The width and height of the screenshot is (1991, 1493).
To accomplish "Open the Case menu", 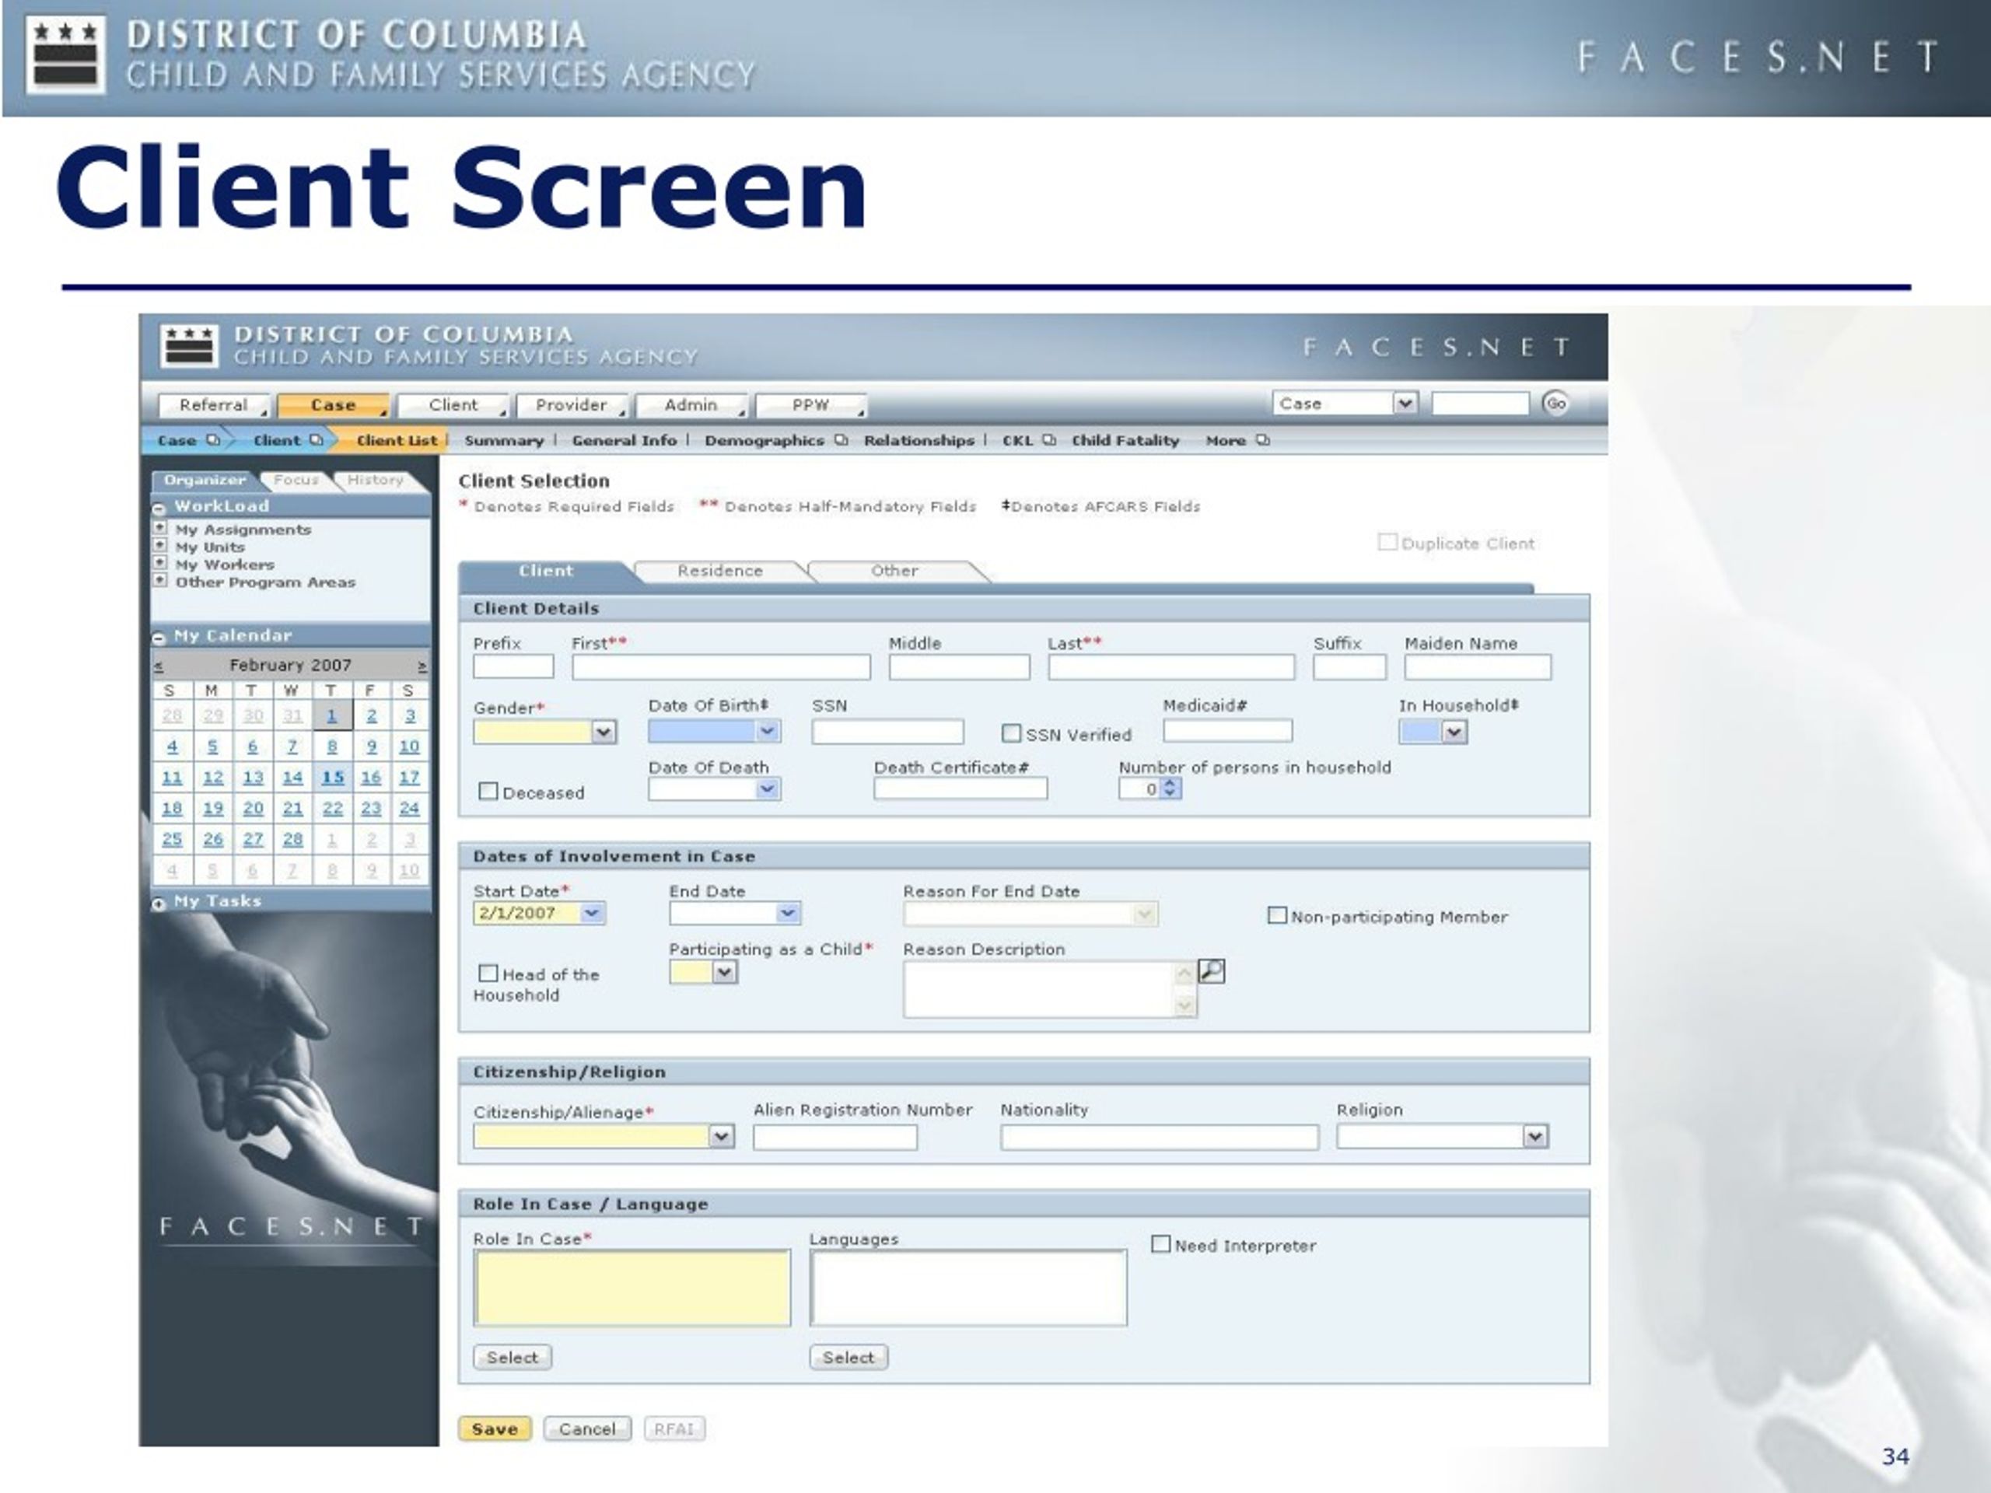I will coord(333,405).
